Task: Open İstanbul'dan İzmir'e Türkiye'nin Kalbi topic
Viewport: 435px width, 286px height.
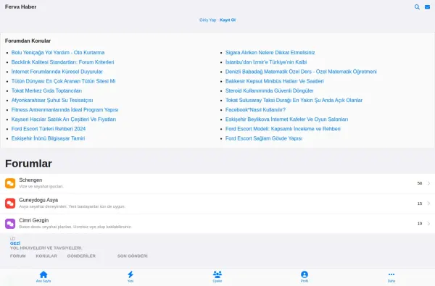Action: pos(266,62)
